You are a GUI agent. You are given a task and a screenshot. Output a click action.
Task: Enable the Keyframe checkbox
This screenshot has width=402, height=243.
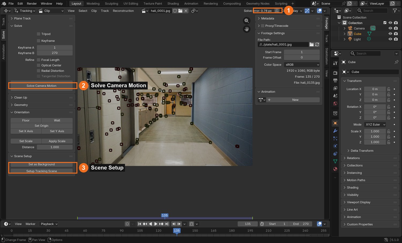tap(39, 41)
